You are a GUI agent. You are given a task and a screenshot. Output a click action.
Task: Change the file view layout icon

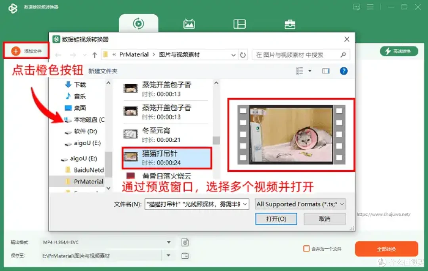299,71
